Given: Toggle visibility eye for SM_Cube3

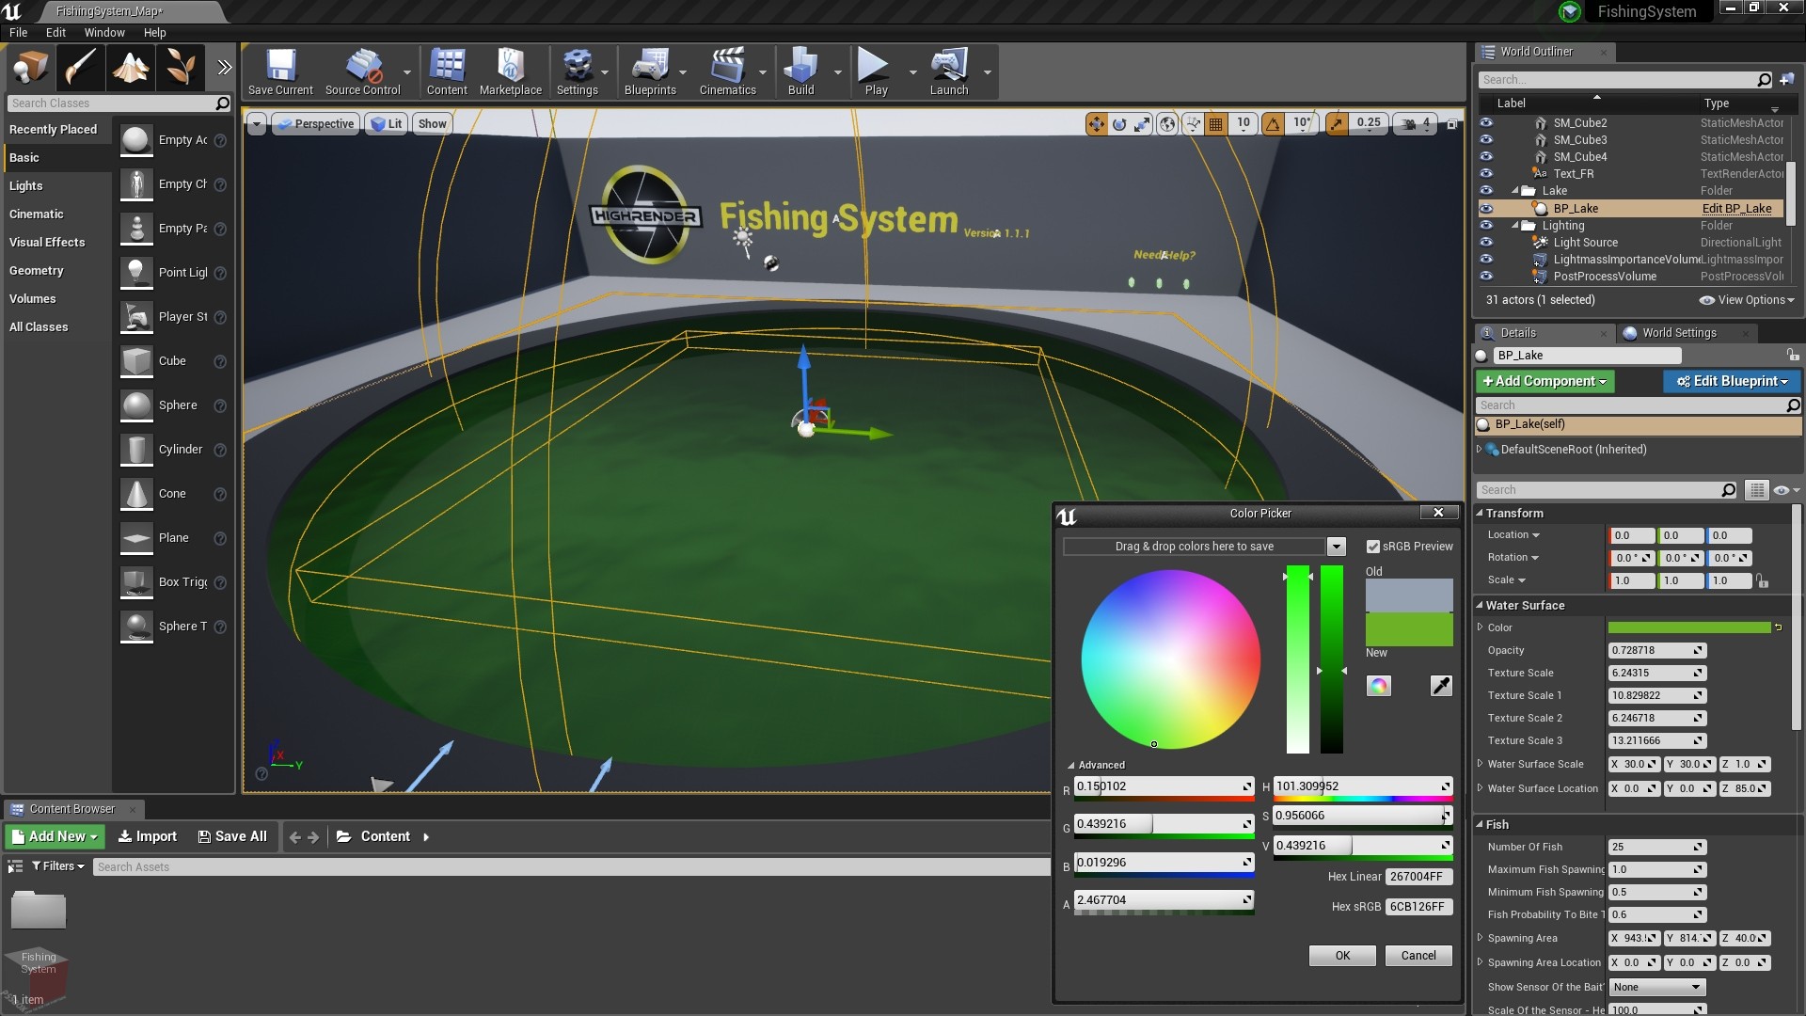Looking at the screenshot, I should click(x=1486, y=140).
